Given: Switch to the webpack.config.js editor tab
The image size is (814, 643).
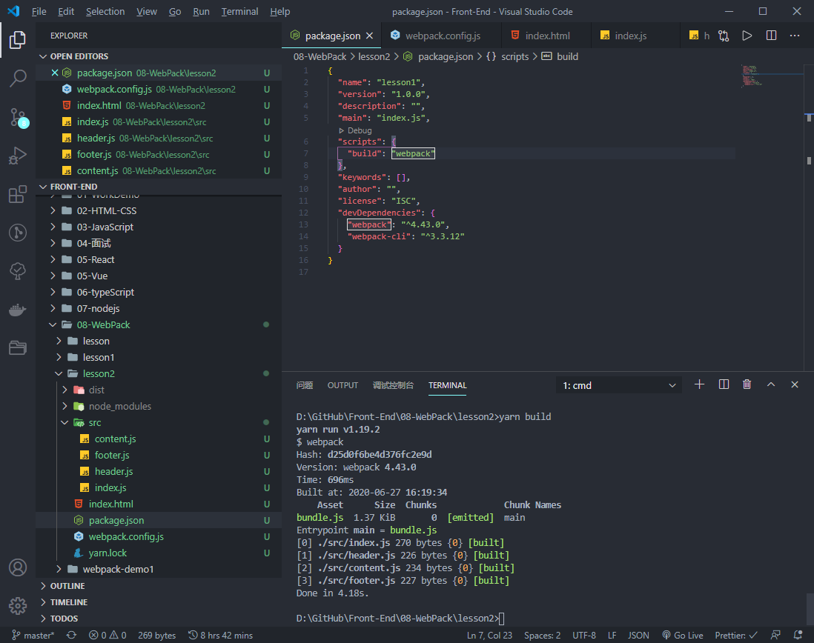Looking at the screenshot, I should [441, 36].
